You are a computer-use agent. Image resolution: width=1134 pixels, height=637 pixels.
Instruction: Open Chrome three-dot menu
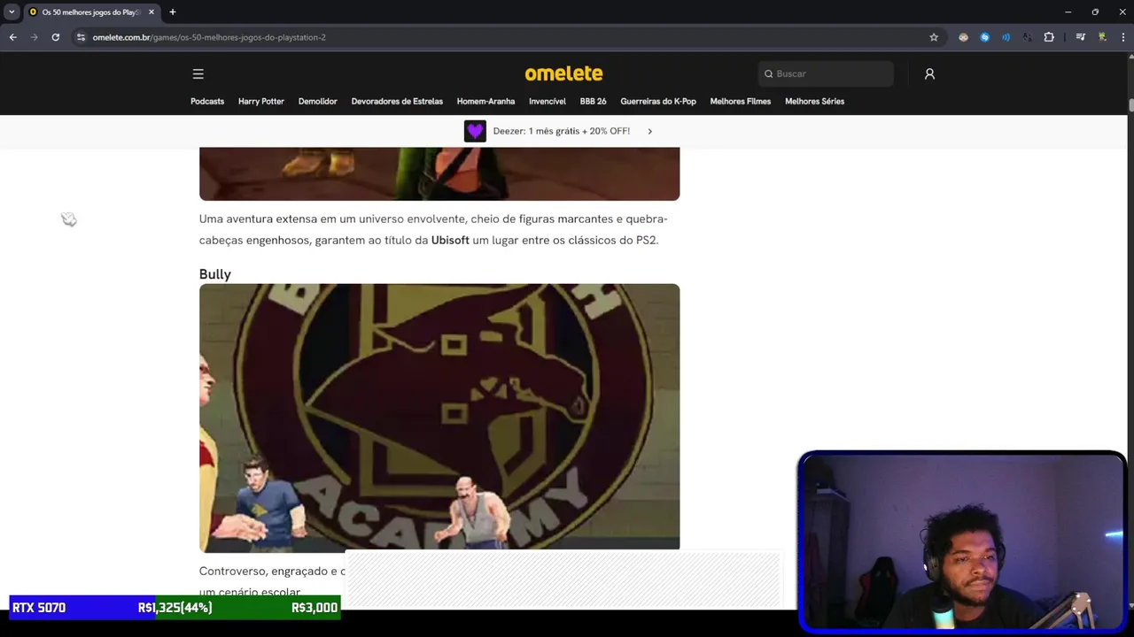coord(1123,37)
